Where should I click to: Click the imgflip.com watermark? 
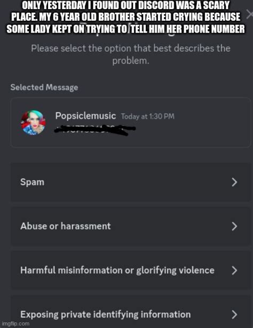[x=15, y=324]
